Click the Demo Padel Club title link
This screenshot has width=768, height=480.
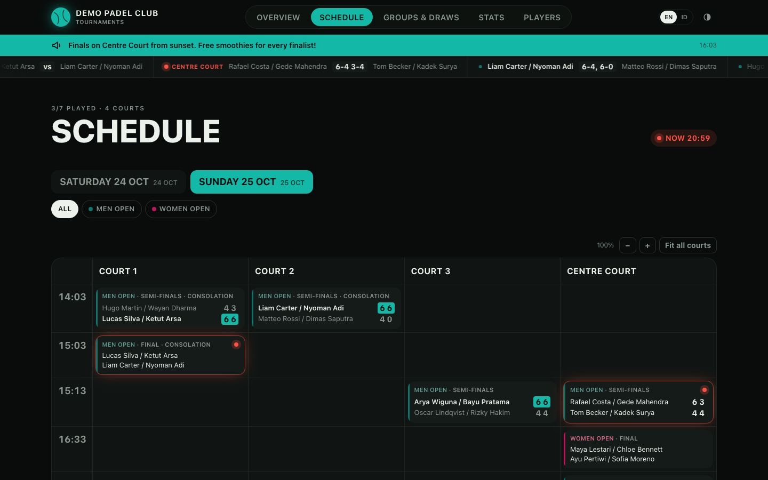117,13
